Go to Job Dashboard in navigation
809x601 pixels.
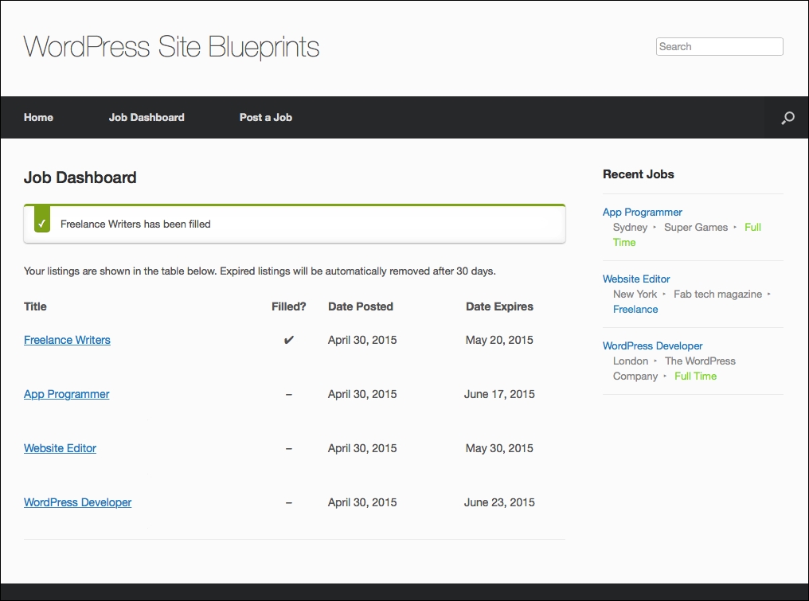coord(147,117)
